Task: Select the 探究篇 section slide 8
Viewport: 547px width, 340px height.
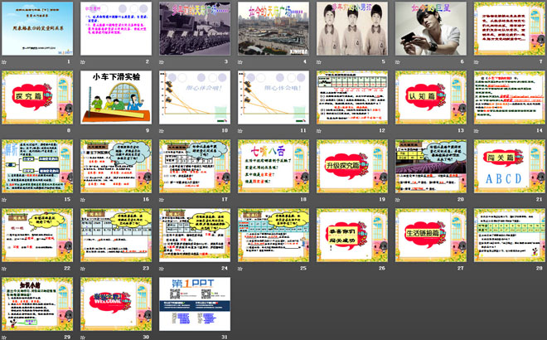Action: [x=37, y=97]
